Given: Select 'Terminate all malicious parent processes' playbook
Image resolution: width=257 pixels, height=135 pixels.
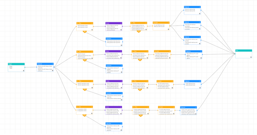Looking at the screenshot, I should [192, 26].
